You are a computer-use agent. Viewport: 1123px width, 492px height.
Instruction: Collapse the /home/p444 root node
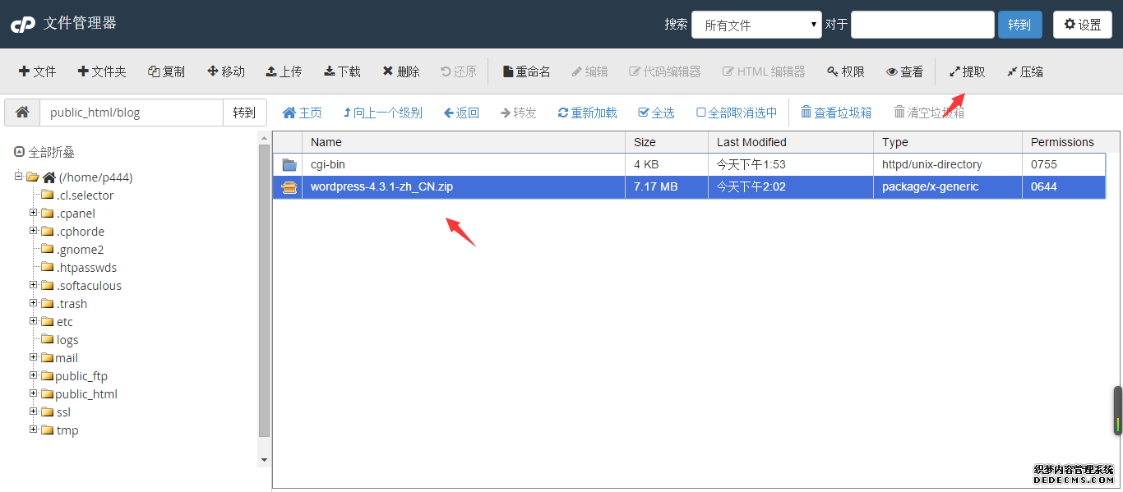19,177
